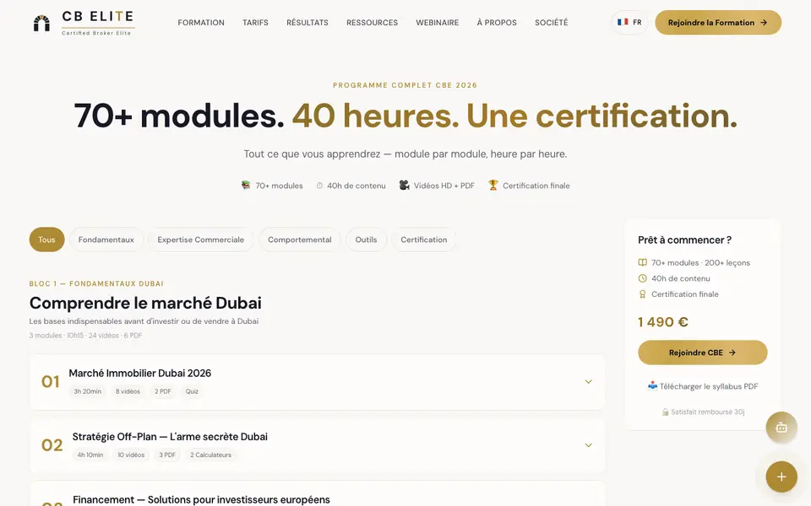Click the '2 Calculateurs' tag on module 02
The image size is (811, 506).
tap(210, 455)
